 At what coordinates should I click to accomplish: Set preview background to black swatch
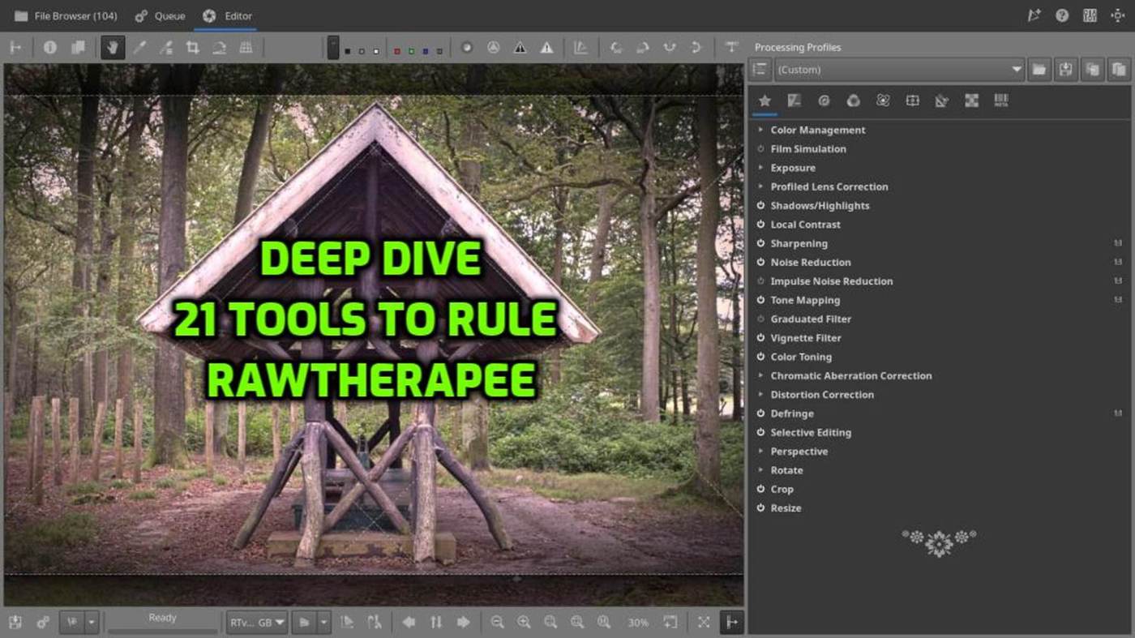pyautogui.click(x=348, y=51)
